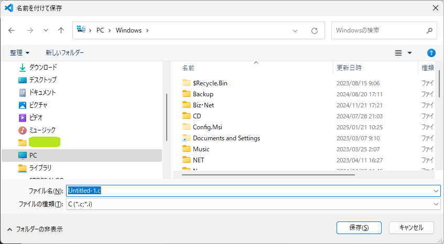Open address bar history dropdown
Screen dimensions: 444x244
click(x=295, y=31)
